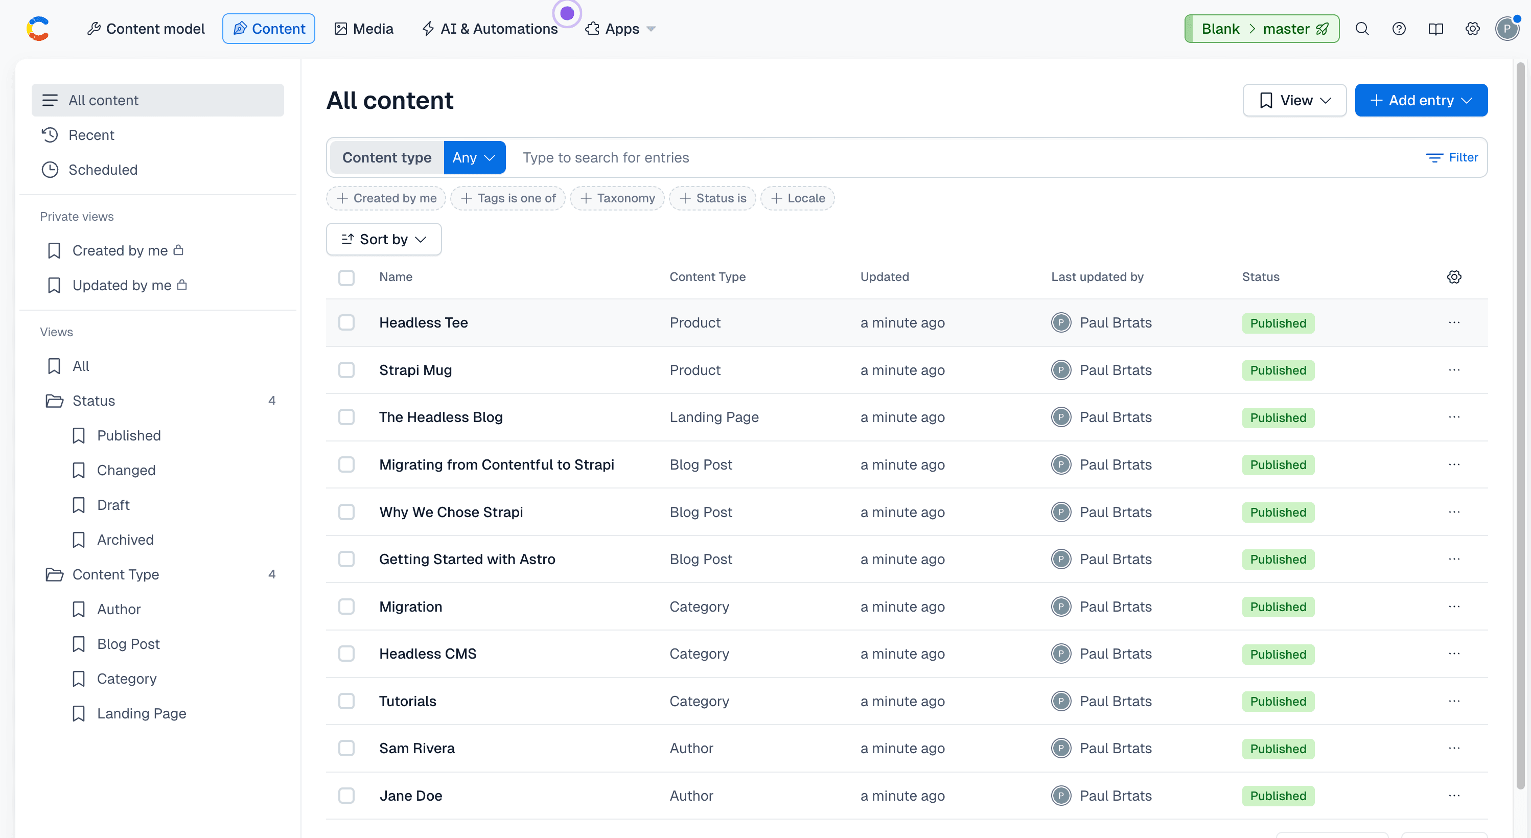Open the search magnifier icon
This screenshot has height=838, width=1531.
pos(1362,29)
